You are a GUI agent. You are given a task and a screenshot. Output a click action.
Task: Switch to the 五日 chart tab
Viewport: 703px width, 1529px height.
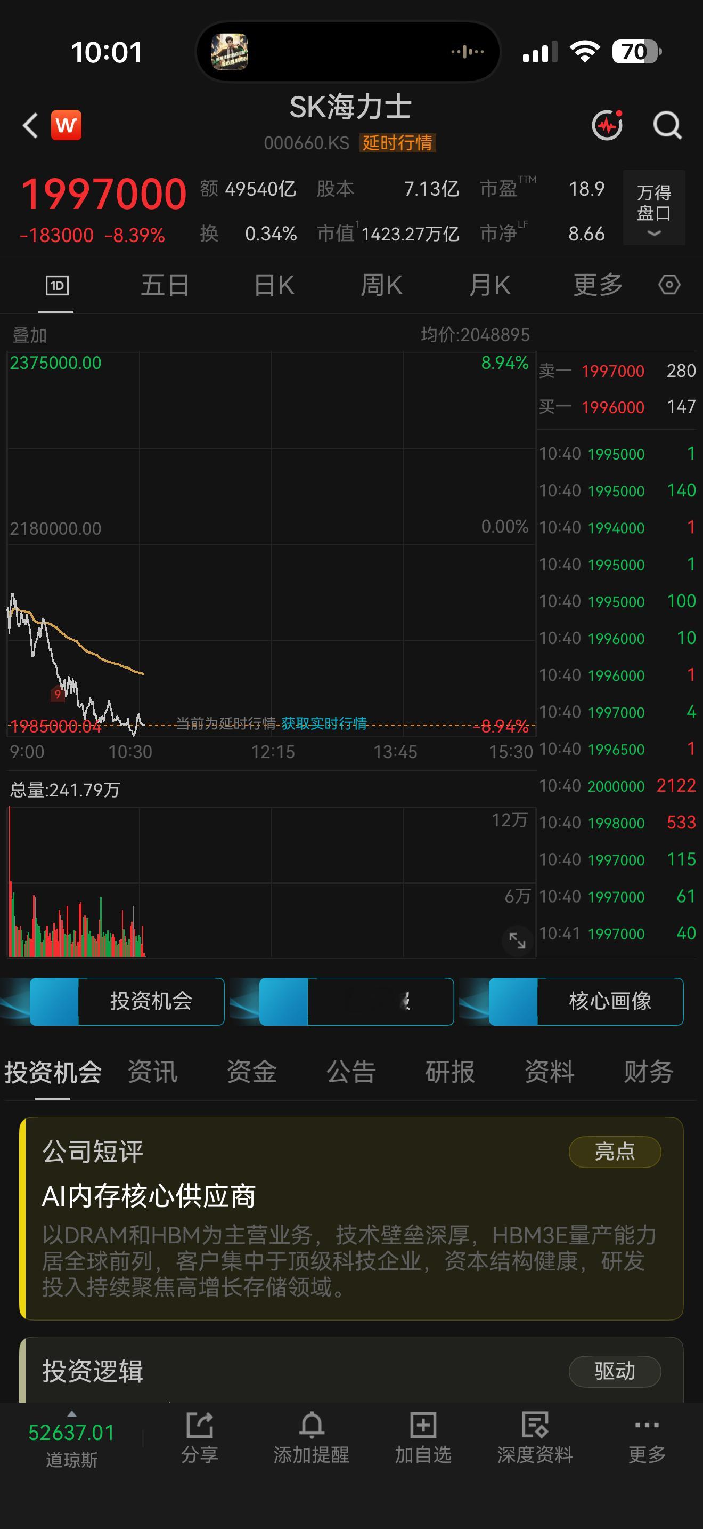pyautogui.click(x=165, y=285)
